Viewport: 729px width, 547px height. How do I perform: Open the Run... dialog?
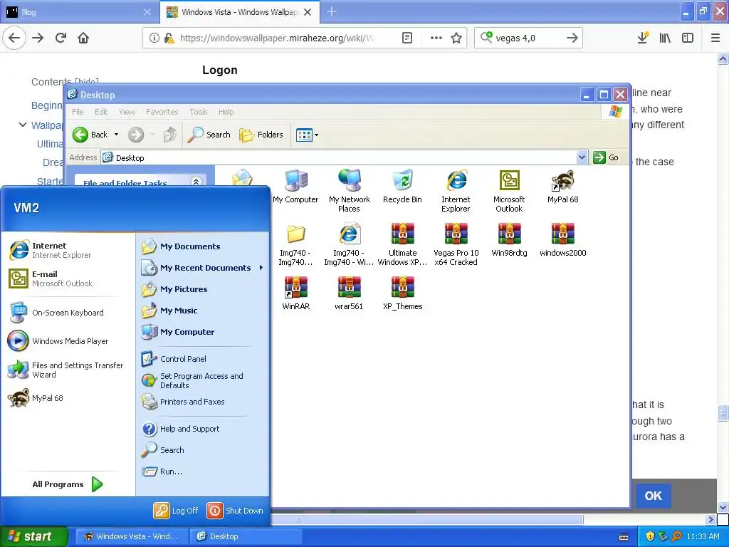(x=203, y=472)
